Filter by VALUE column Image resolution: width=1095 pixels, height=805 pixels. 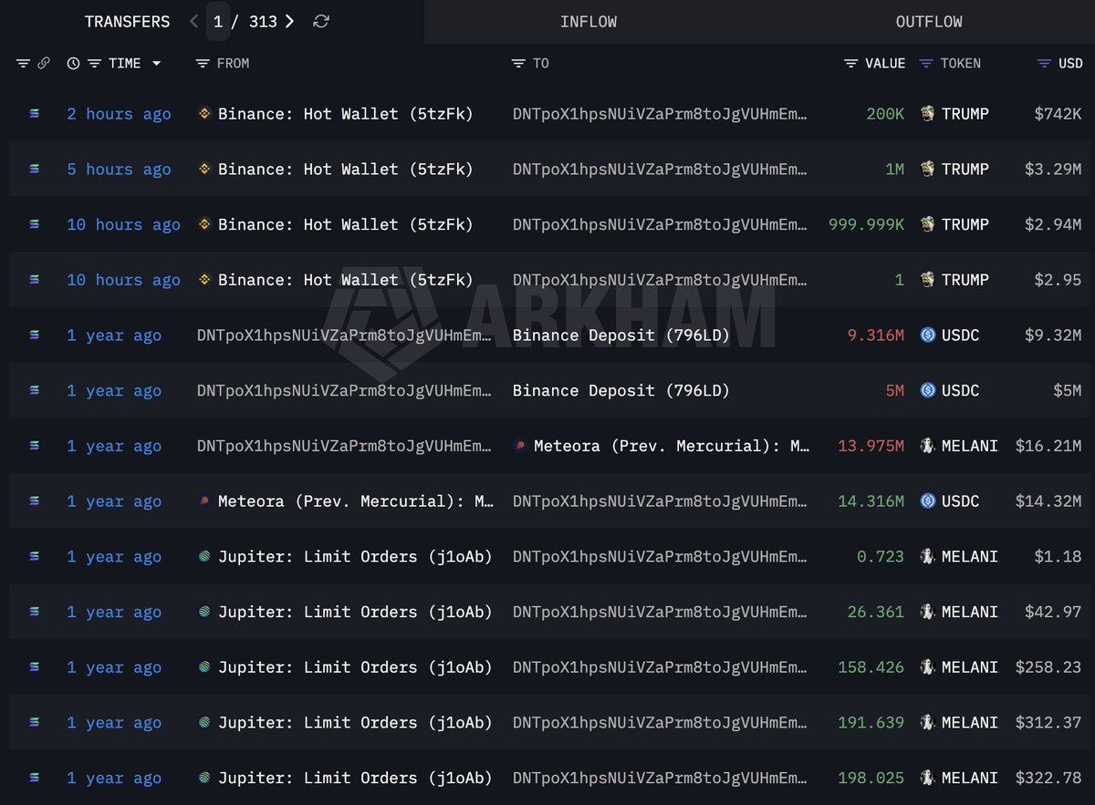[850, 63]
